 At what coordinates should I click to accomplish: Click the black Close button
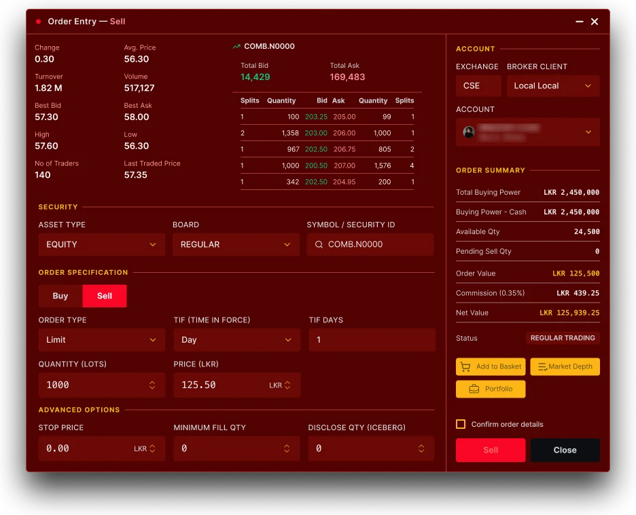(565, 450)
